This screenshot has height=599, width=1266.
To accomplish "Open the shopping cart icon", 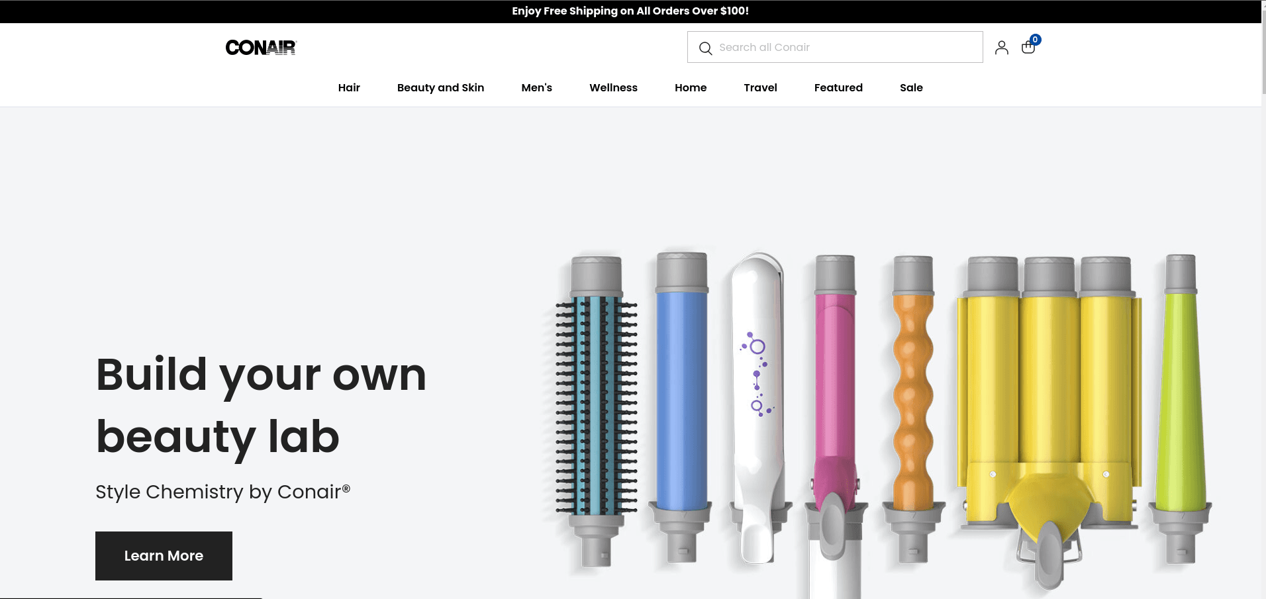I will (x=1028, y=47).
